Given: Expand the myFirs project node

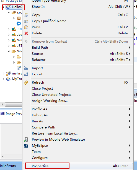Looking at the screenshot, I should click(3, 73).
